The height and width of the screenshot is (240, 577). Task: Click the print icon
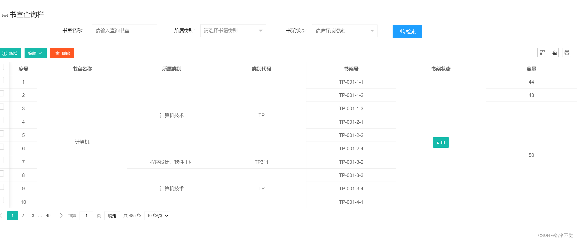point(567,52)
